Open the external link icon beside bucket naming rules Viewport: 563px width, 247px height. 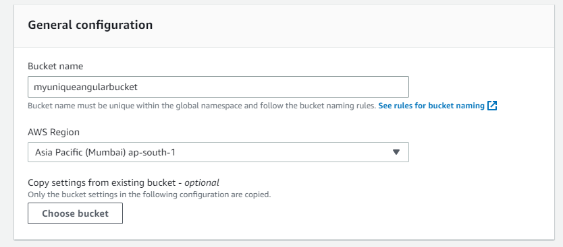pyautogui.click(x=492, y=106)
